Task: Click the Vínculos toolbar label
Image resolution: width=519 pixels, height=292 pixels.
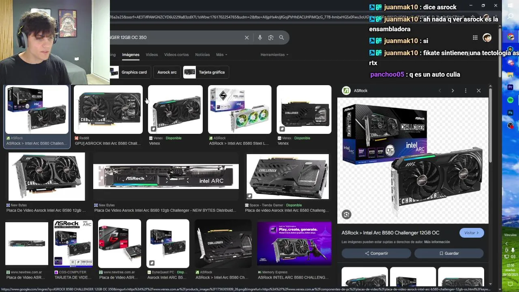Action: click(510, 235)
